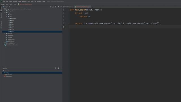Image resolution: width=181 pixels, height=102 pixels.
Task: Hide the Favorites panel with minus icon
Action: click(x=61, y=68)
